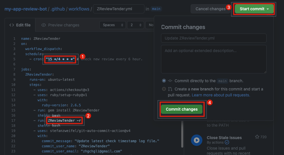Click the commit icon beside direct commit option
Image resolution: width=284 pixels, height=155 pixels.
170,81
